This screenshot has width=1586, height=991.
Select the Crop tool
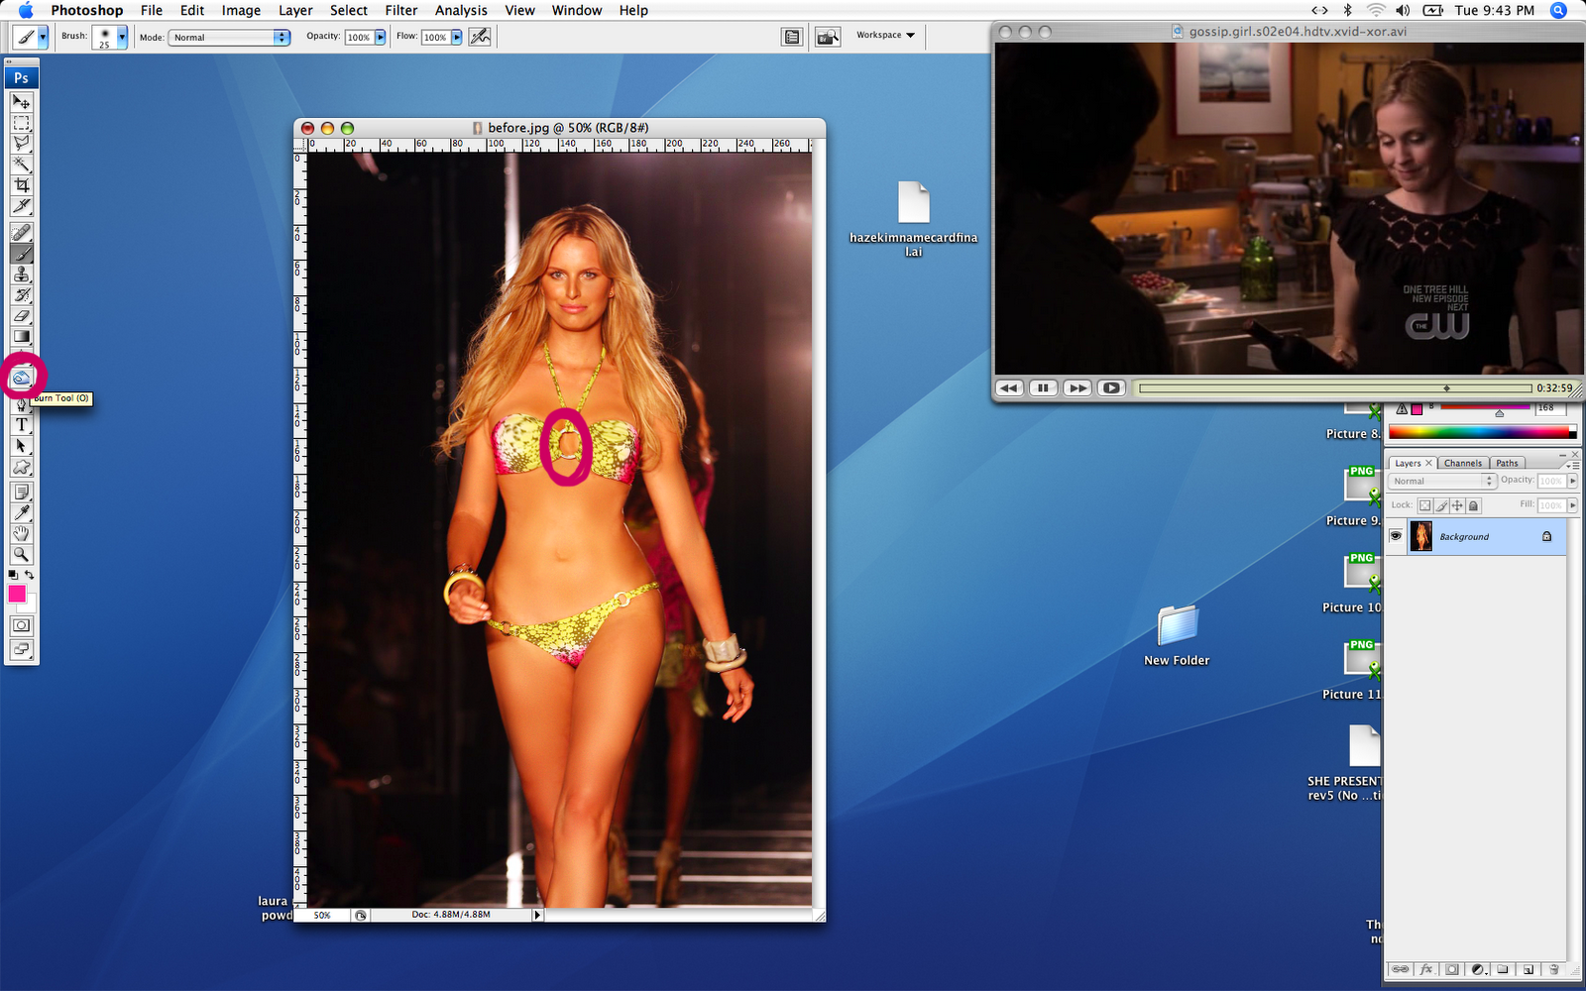click(21, 185)
